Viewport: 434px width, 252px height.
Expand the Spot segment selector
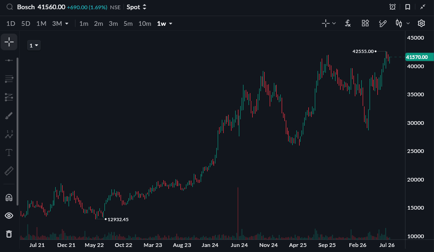136,7
